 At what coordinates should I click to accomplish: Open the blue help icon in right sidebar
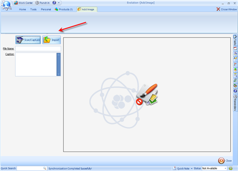[235, 91]
